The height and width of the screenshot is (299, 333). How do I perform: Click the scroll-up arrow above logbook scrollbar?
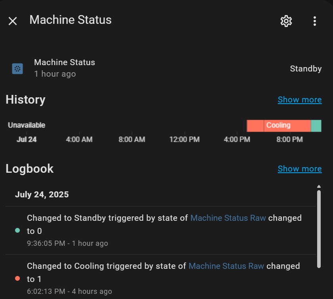pyautogui.click(x=319, y=186)
